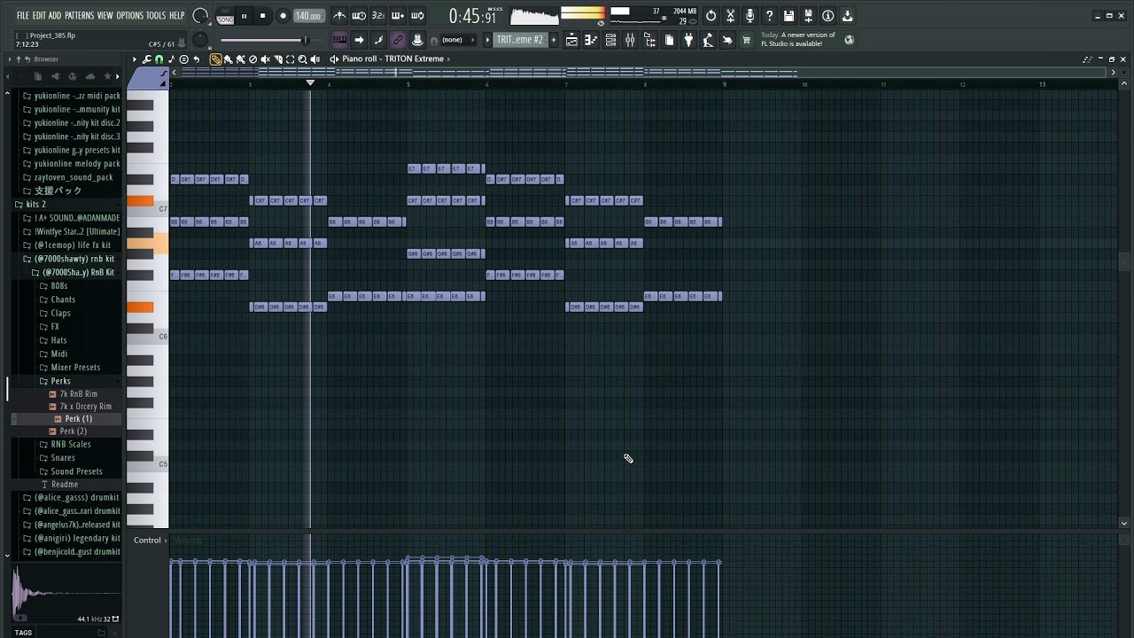Open the EDIT menu
The width and height of the screenshot is (1134, 638).
point(39,16)
